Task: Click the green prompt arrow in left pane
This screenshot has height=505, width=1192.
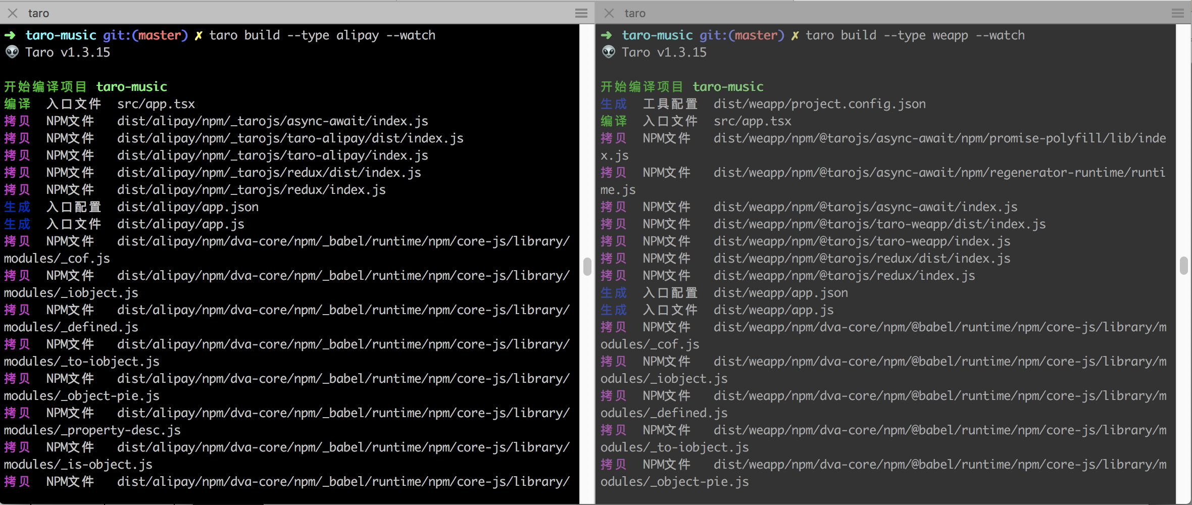Action: [10, 35]
